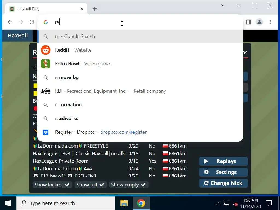Close the Haxball Play tab
This screenshot has height=210, width=280.
coord(82,9)
